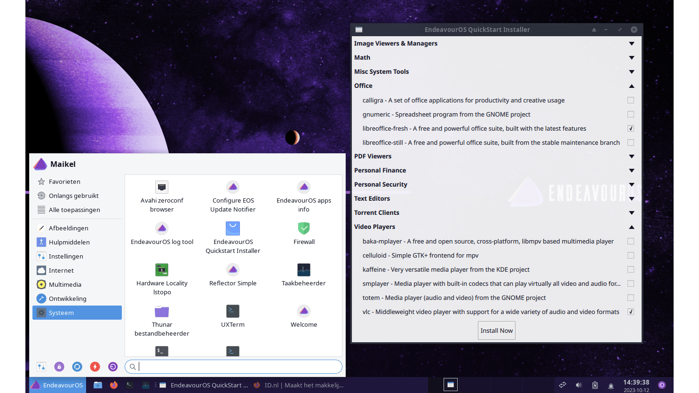Enable the calligra package checkbox

click(x=631, y=100)
